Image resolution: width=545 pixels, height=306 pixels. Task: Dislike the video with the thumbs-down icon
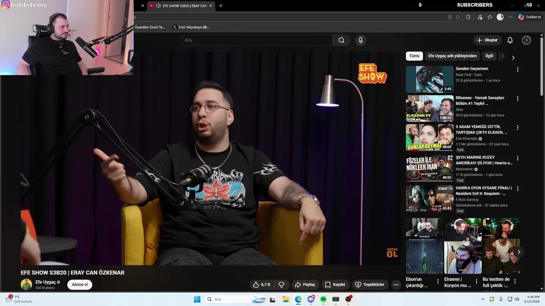[281, 284]
